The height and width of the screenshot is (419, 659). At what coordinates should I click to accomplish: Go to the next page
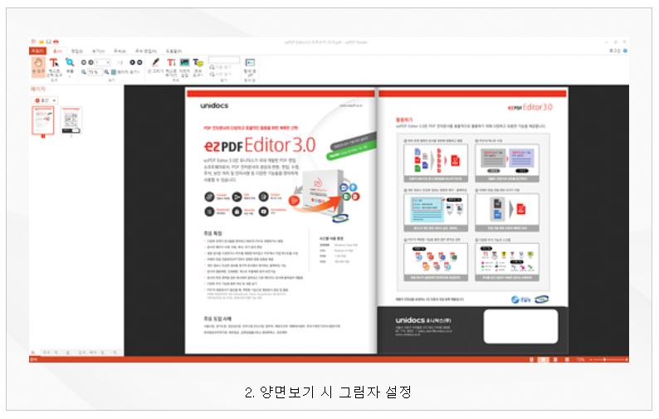[132, 62]
